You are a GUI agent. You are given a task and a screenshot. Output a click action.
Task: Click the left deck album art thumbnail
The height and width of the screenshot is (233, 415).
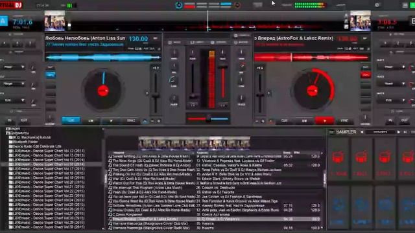click(54, 21)
